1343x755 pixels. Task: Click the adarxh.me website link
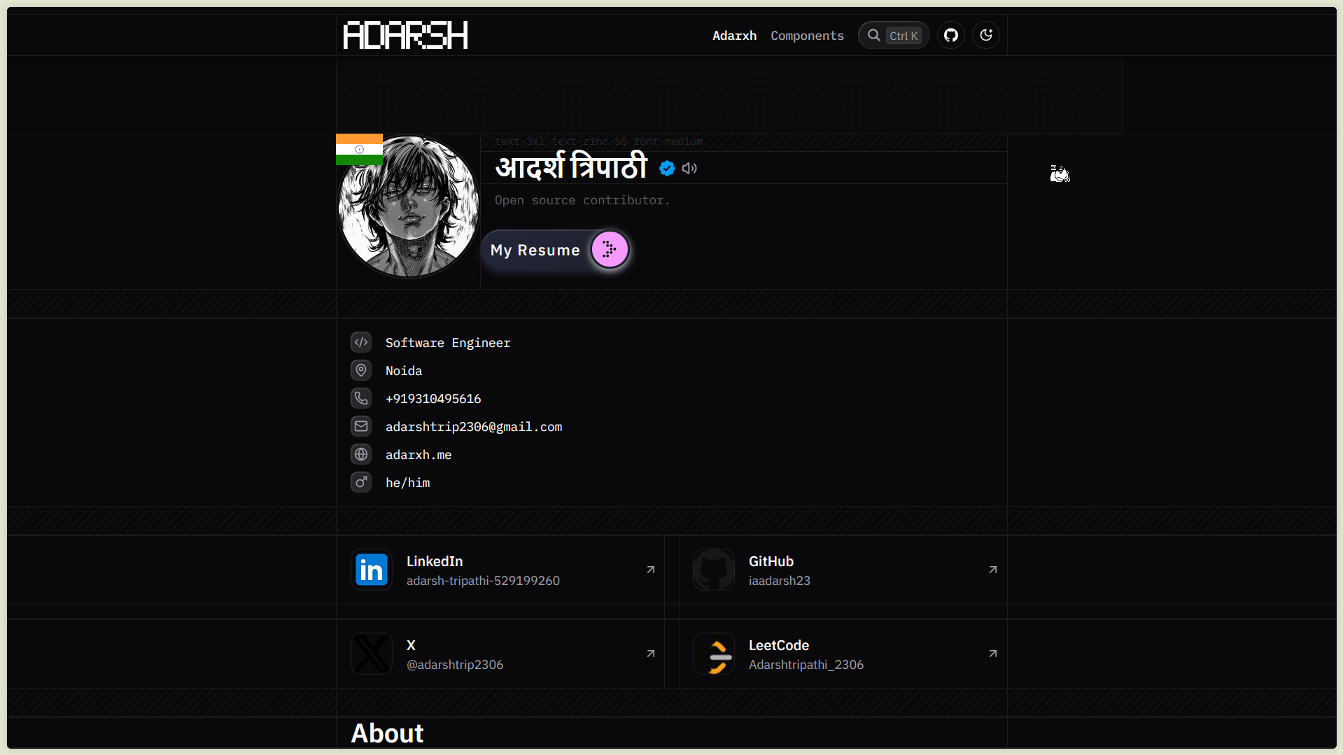click(x=419, y=455)
